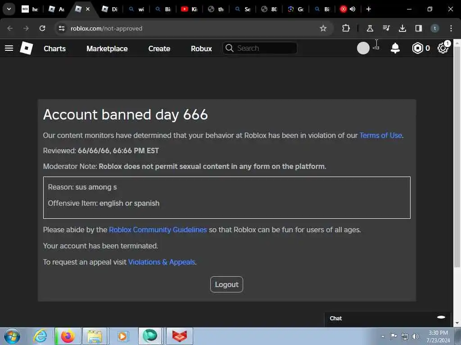Switch to the tab playing audio
Screen dimensions: 461x345
click(347, 9)
